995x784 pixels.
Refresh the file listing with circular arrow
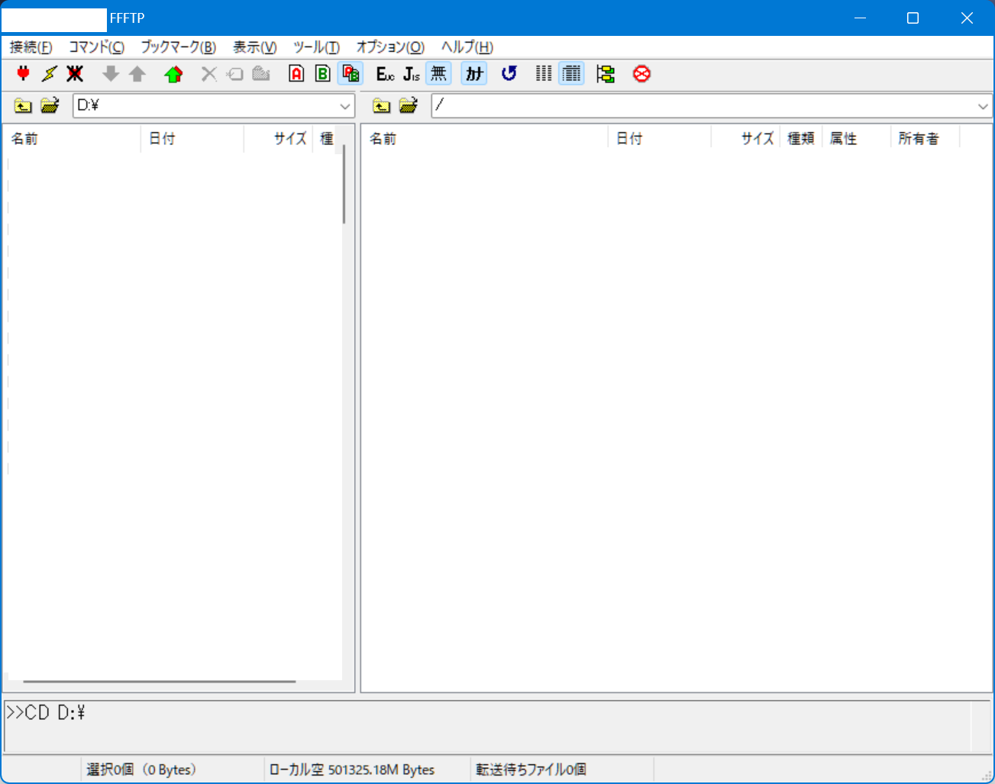pos(509,74)
